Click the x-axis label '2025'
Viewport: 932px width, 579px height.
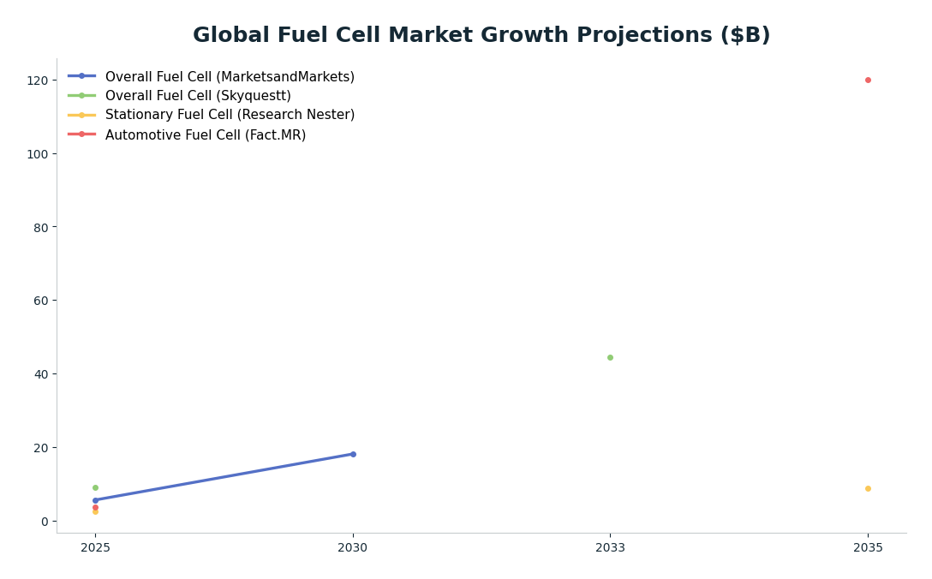(x=95, y=548)
